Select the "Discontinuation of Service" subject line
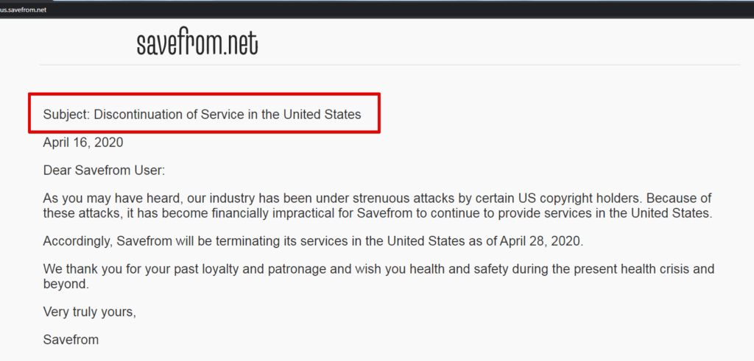This screenshot has width=754, height=361. click(x=202, y=114)
